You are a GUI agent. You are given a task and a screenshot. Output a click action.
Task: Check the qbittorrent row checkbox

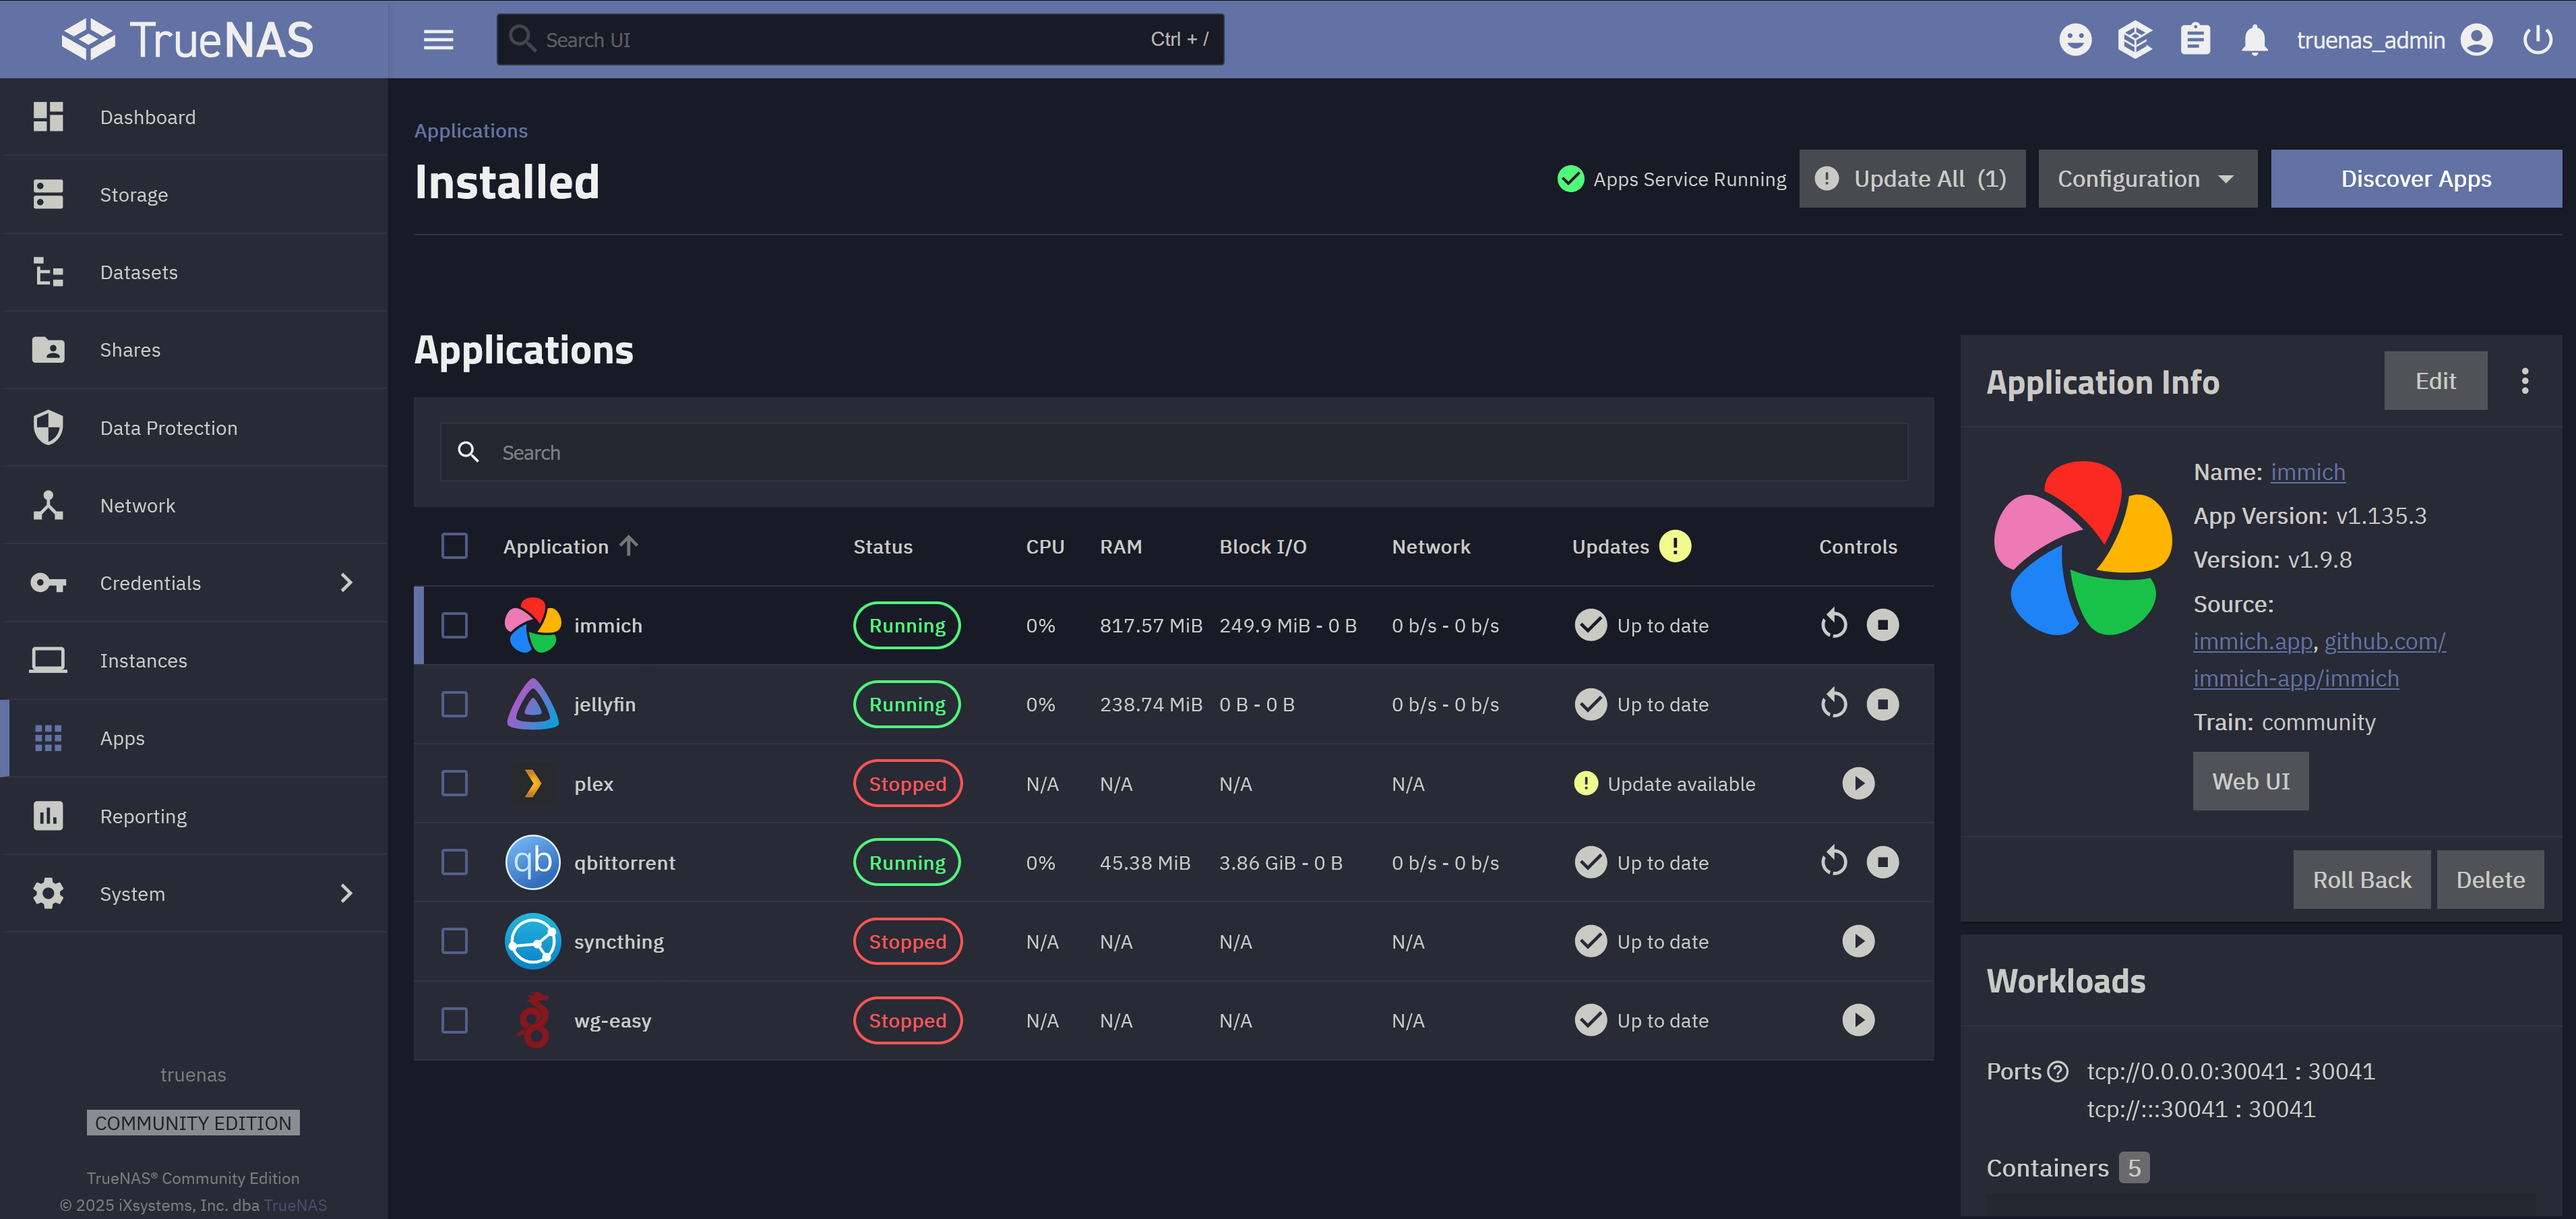coord(455,862)
